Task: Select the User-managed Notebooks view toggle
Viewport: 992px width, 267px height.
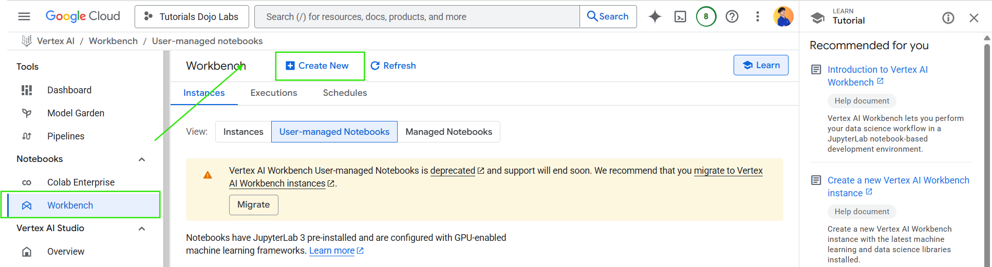Action: [x=334, y=132]
